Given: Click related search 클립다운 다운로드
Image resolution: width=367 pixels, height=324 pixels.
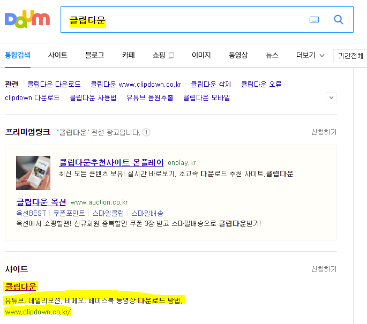Looking at the screenshot, I should coord(54,84).
